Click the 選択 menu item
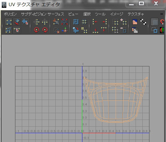Image resolution: width=166 pixels, height=142 pixels. [x=87, y=14]
